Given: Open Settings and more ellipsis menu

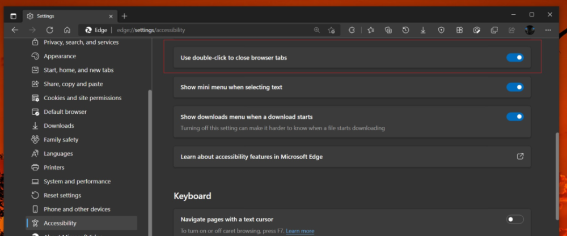Looking at the screenshot, I should coord(548,30).
